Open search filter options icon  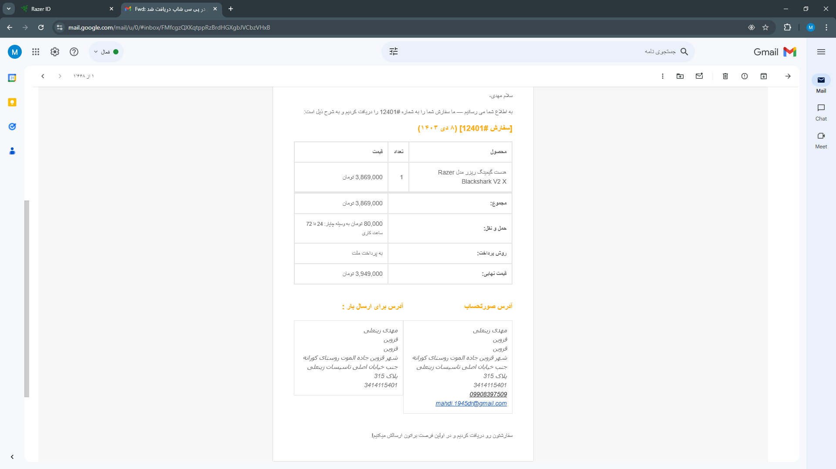[394, 52]
